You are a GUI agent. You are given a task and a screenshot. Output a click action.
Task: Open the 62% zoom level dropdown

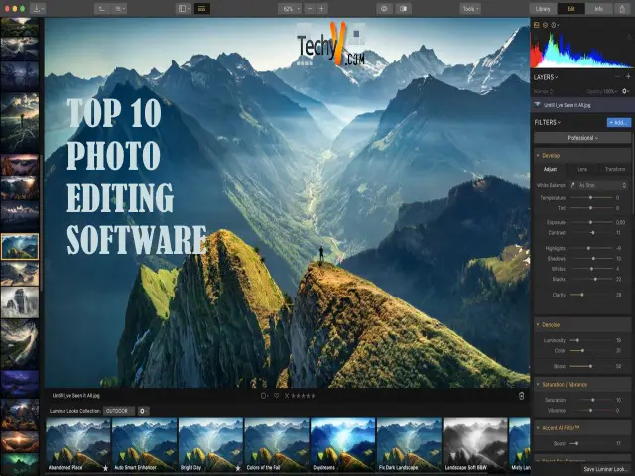pyautogui.click(x=290, y=9)
